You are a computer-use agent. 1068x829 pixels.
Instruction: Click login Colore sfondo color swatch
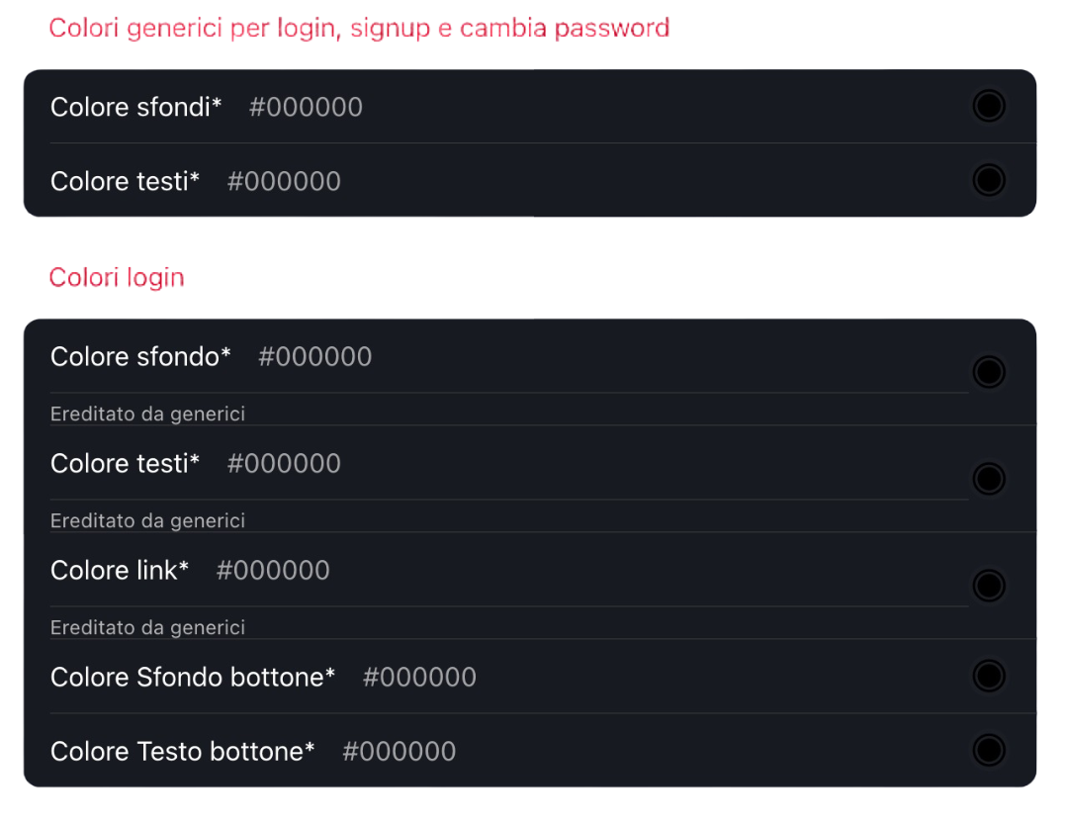[988, 372]
